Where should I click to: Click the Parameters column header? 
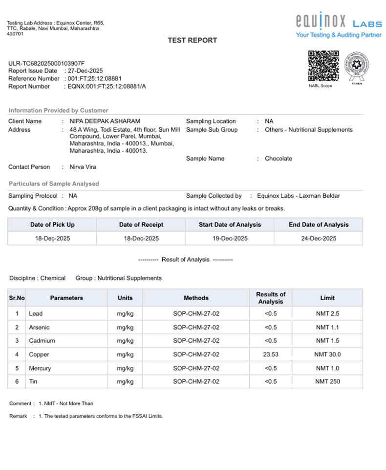(66, 298)
